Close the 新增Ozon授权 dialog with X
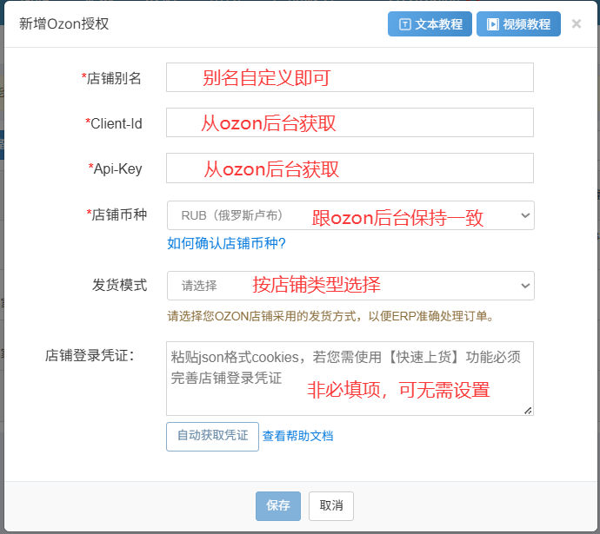 (577, 23)
